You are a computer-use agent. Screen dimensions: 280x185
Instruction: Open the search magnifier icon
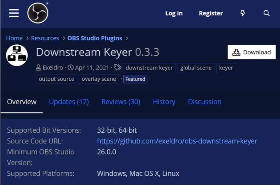tap(266, 13)
